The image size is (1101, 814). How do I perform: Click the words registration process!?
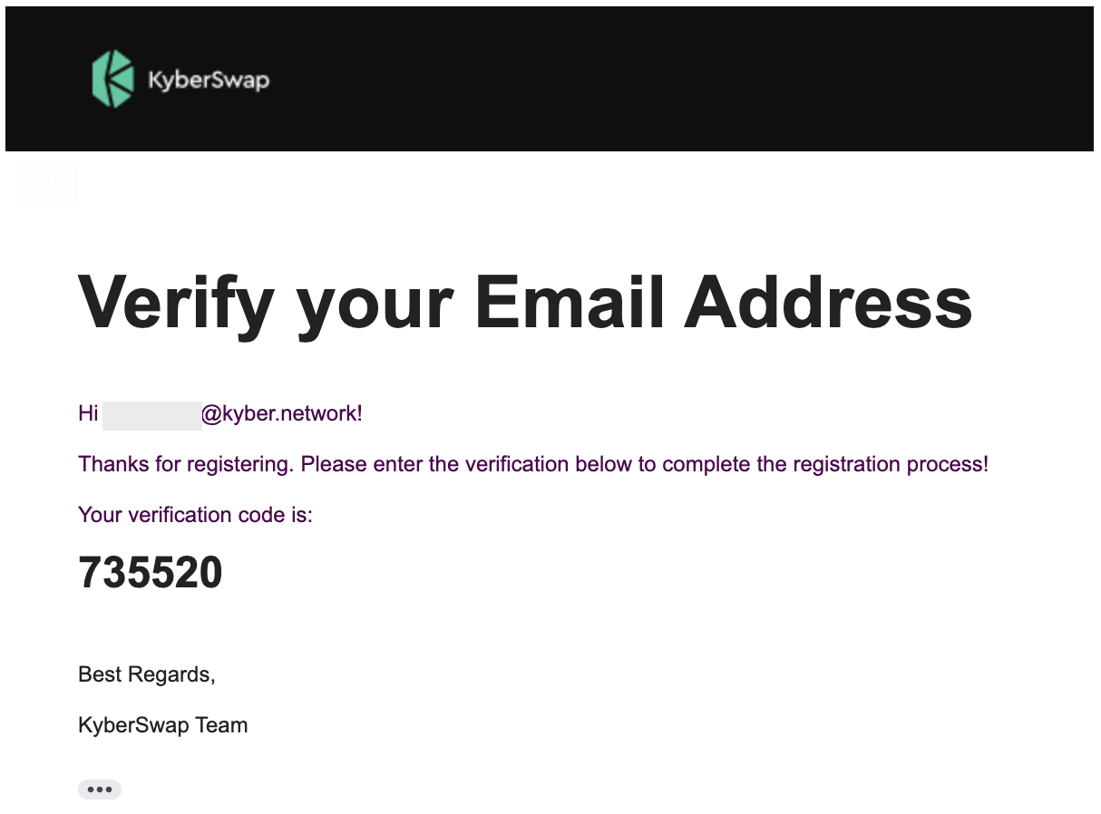(891, 464)
